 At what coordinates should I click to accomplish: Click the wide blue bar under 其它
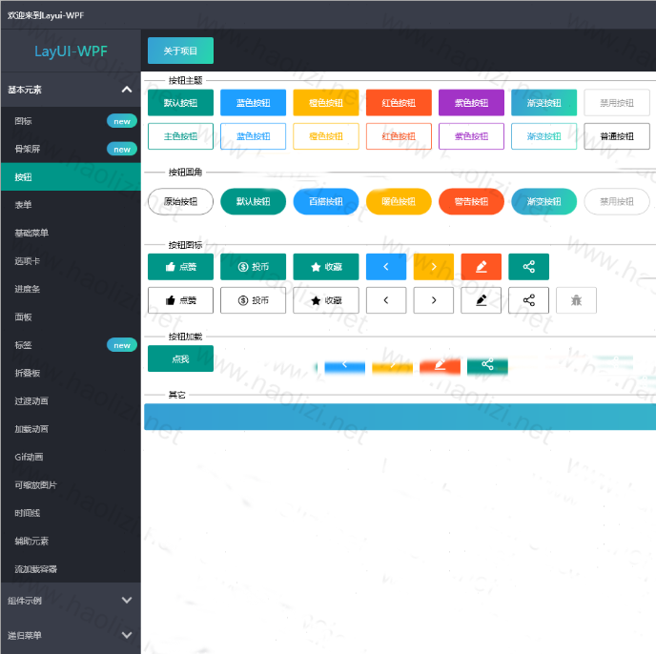point(400,417)
